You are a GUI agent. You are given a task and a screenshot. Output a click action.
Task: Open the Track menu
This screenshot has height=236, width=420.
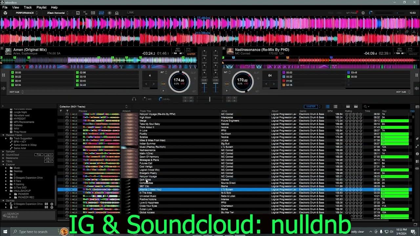[28, 7]
